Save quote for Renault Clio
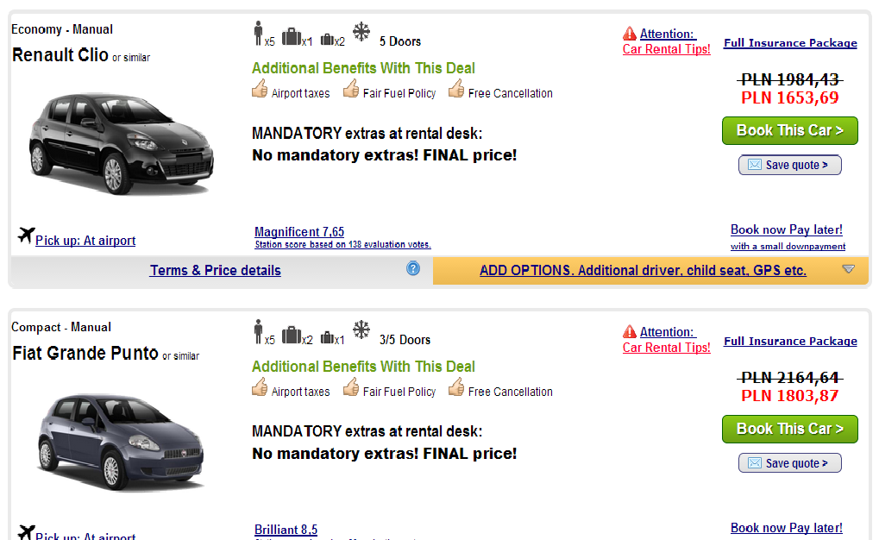The width and height of the screenshot is (879, 540). (790, 165)
